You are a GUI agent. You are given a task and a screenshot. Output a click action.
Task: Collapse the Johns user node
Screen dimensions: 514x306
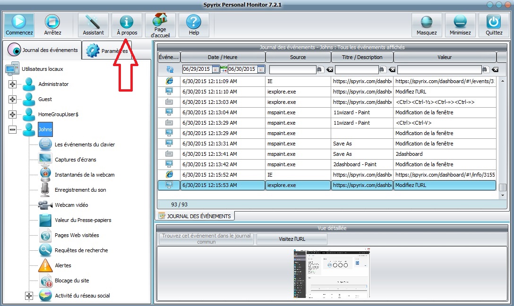12,129
